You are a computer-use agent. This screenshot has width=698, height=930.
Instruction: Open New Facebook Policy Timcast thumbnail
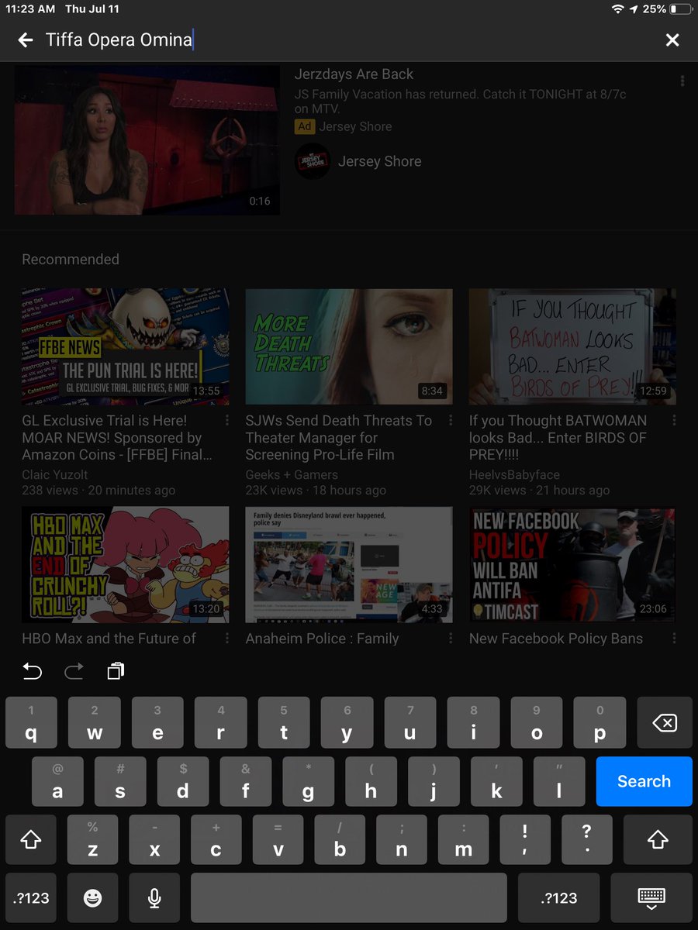(x=572, y=564)
